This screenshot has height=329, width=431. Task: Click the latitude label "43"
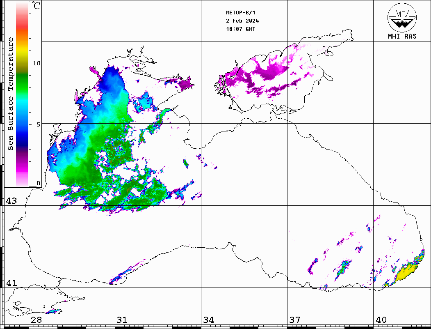11,201
